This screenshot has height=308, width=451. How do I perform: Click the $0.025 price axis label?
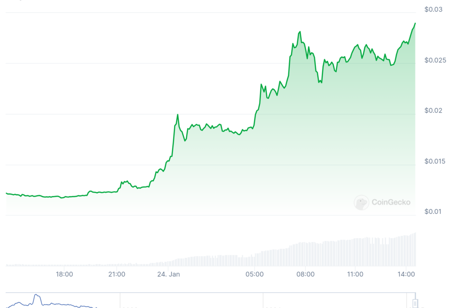pyautogui.click(x=435, y=60)
